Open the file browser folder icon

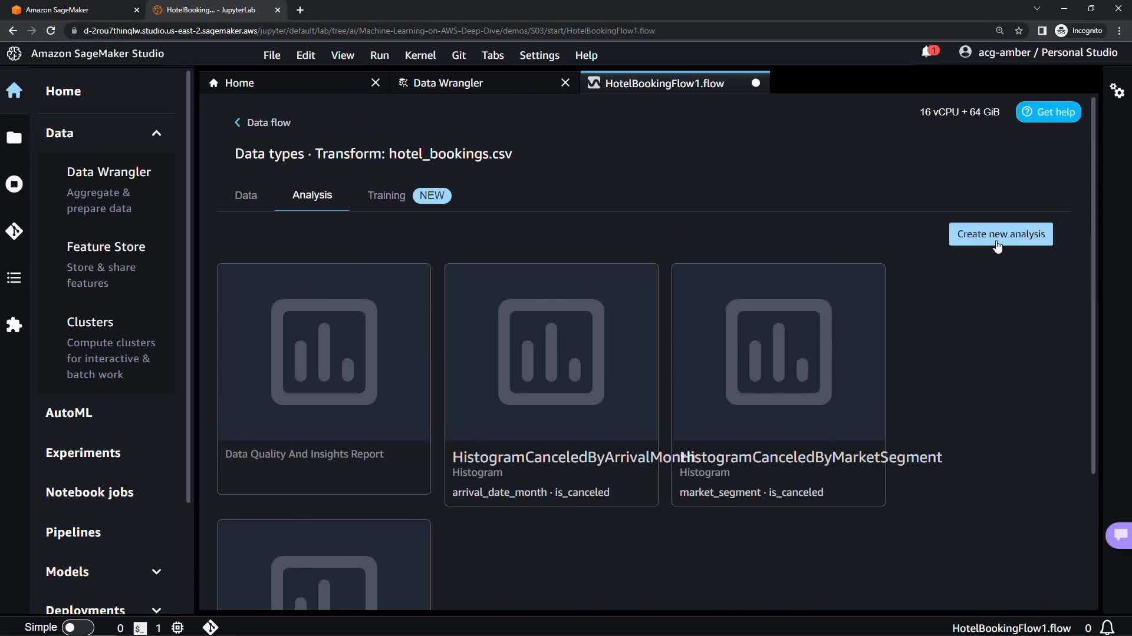pos(14,137)
